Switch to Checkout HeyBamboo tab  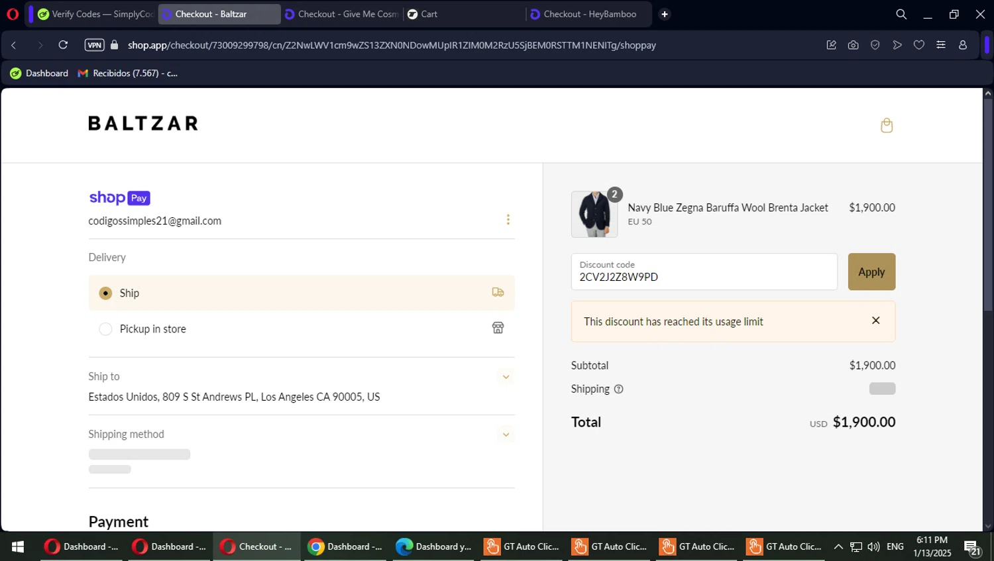[588, 14]
